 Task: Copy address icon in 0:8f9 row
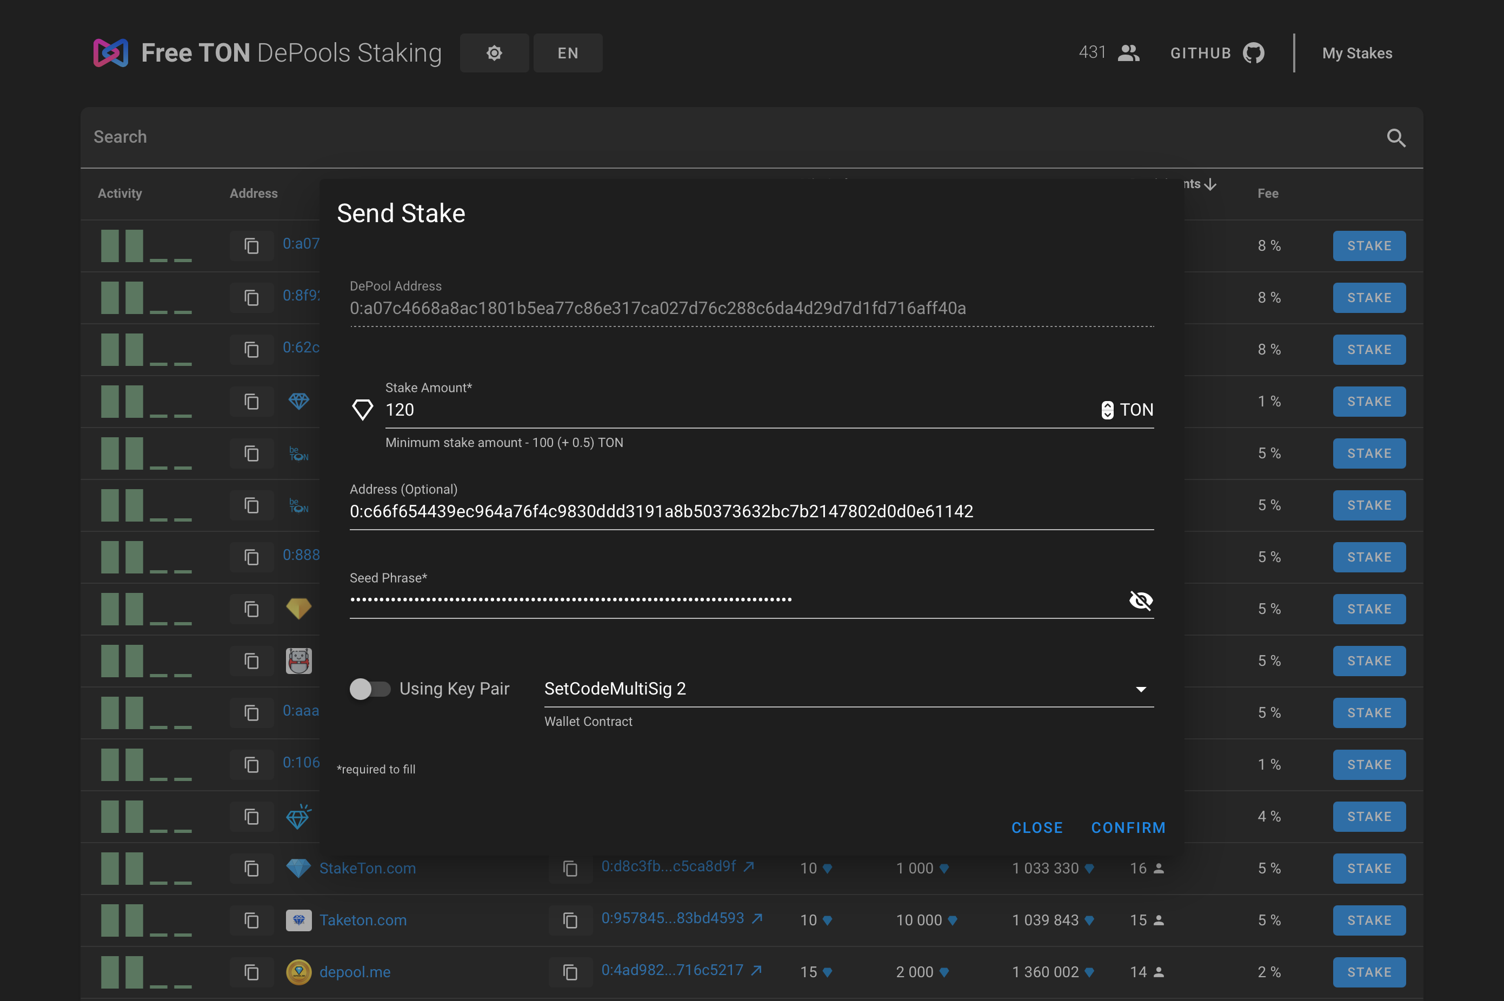tap(251, 297)
